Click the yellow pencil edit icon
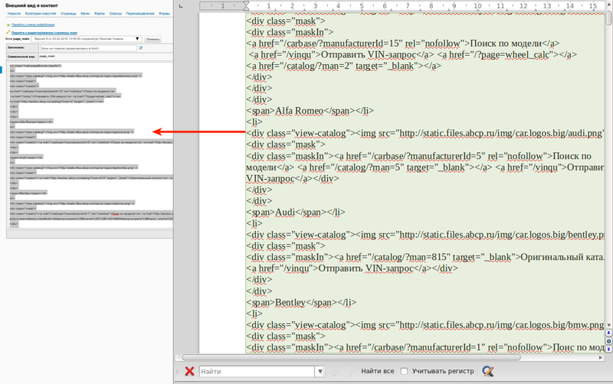The width and height of the screenshot is (613, 384). pyautogui.click(x=8, y=32)
